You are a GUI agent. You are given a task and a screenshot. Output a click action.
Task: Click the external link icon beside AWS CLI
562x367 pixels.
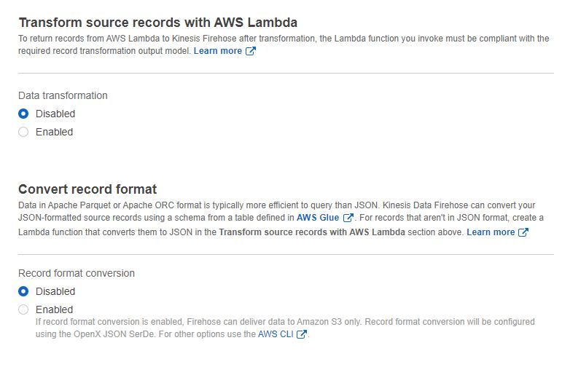(302, 334)
